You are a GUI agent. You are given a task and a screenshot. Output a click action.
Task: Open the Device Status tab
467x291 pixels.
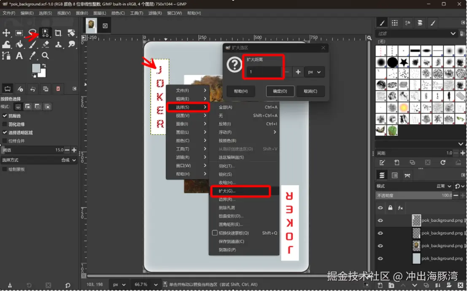point(20,89)
